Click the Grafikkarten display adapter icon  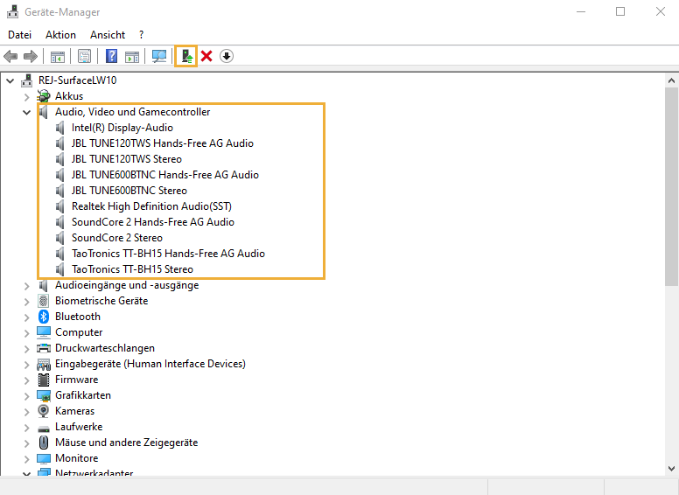(44, 395)
